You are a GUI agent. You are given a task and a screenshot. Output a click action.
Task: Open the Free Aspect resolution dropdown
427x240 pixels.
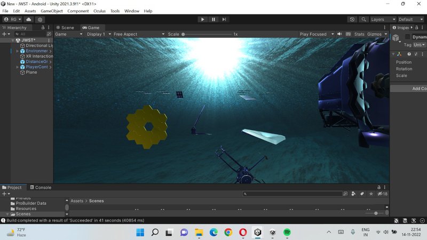point(139,34)
